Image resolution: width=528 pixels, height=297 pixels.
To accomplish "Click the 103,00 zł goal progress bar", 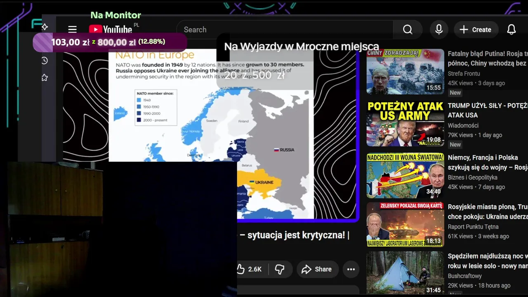I will 110,42.
